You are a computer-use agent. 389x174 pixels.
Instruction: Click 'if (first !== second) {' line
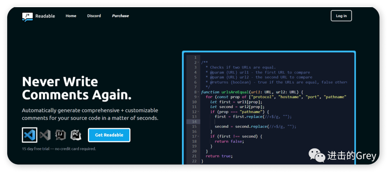[236, 136]
